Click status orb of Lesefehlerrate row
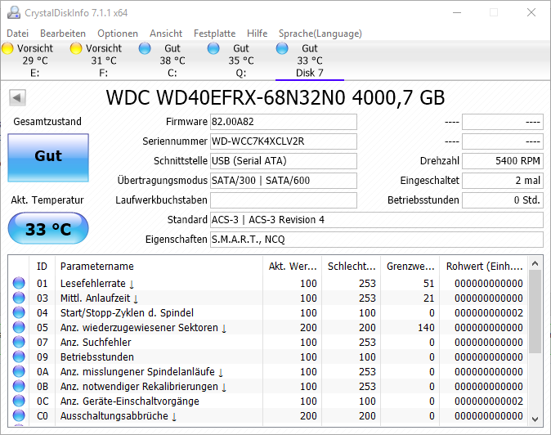Viewport: 551px width, 435px height. pyautogui.click(x=19, y=283)
